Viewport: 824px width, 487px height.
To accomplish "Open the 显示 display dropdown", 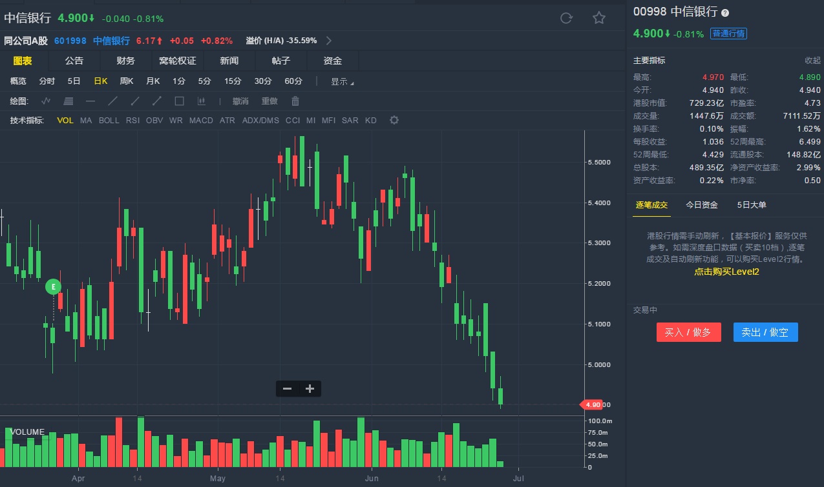I will 342,81.
